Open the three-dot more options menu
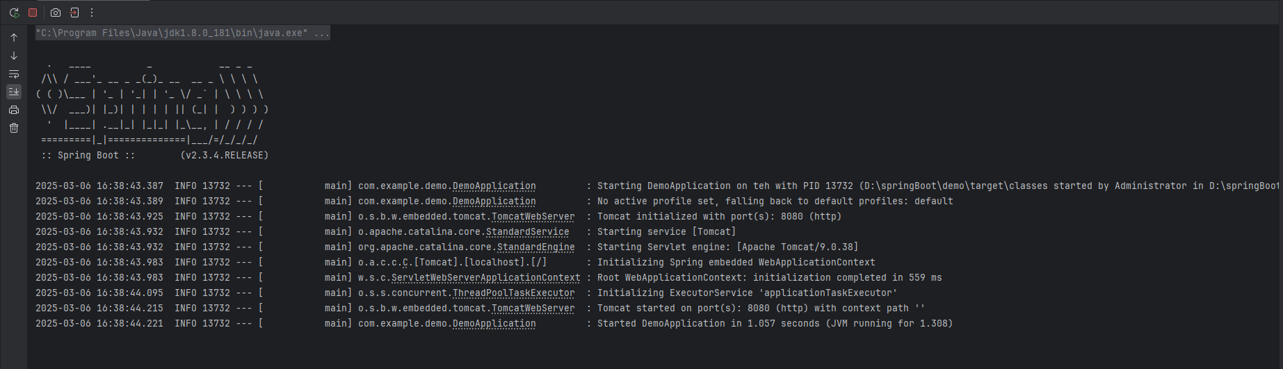This screenshot has width=1283, height=369. [92, 13]
